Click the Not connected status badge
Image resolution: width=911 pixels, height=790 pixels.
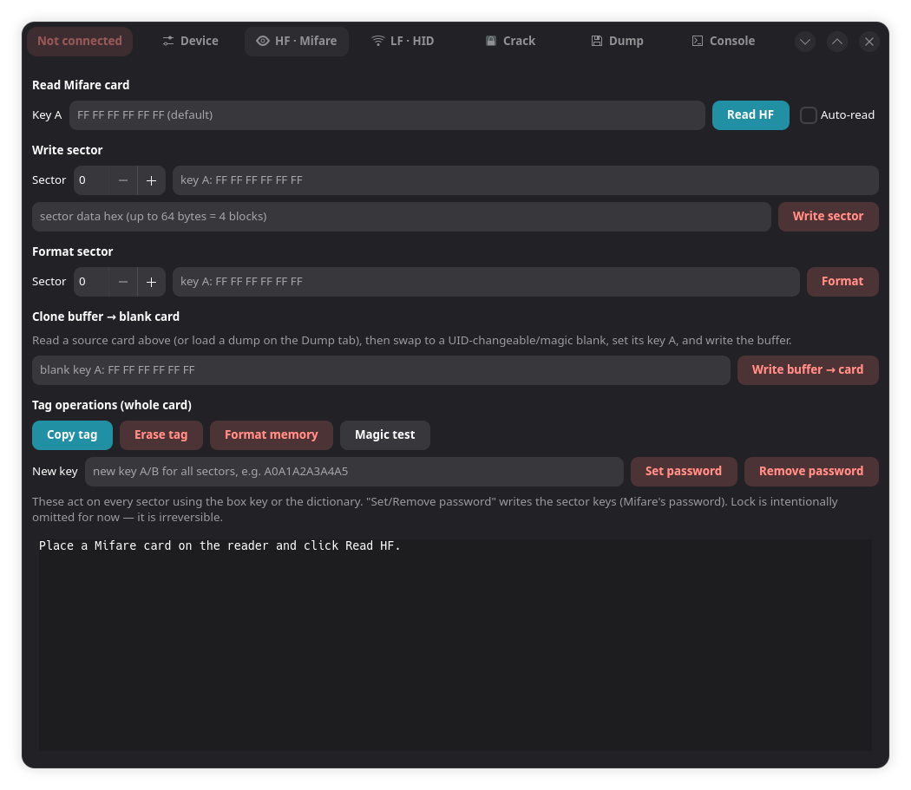tap(80, 42)
